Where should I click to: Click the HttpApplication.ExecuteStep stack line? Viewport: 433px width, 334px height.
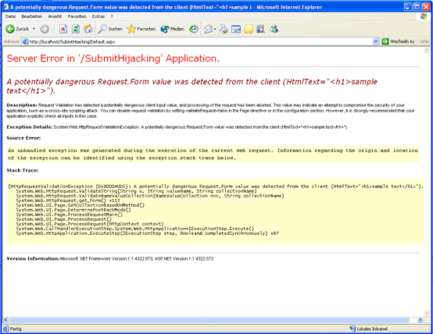[148, 233]
